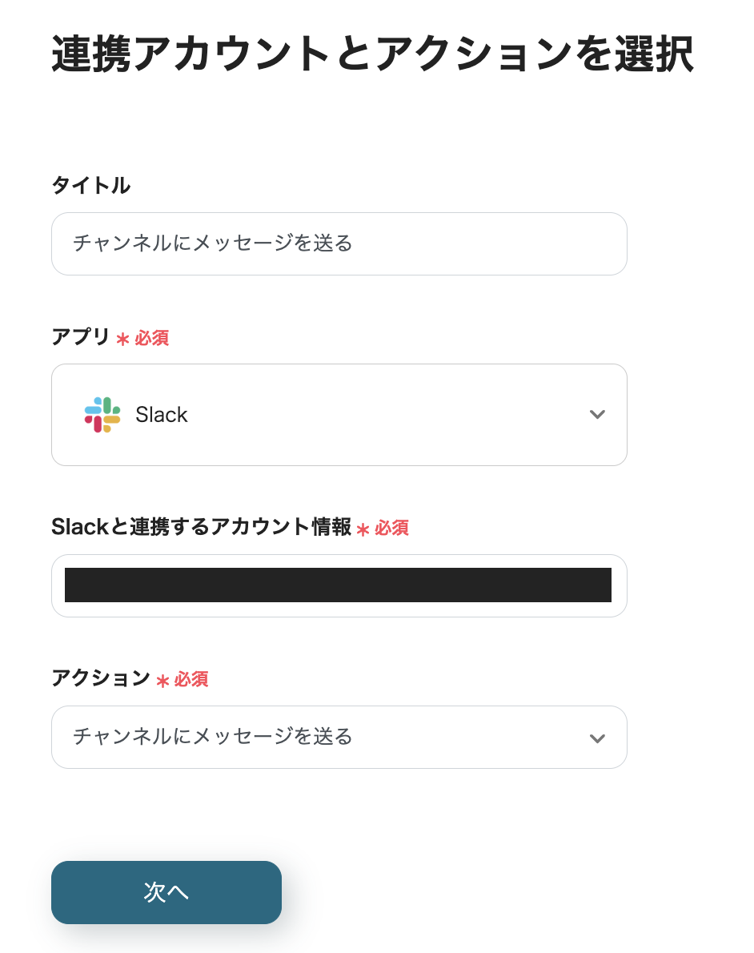This screenshot has width=754, height=953.
Task: Click the 連携アカウントとアクションを選択 heading
Action: pyautogui.click(x=372, y=55)
